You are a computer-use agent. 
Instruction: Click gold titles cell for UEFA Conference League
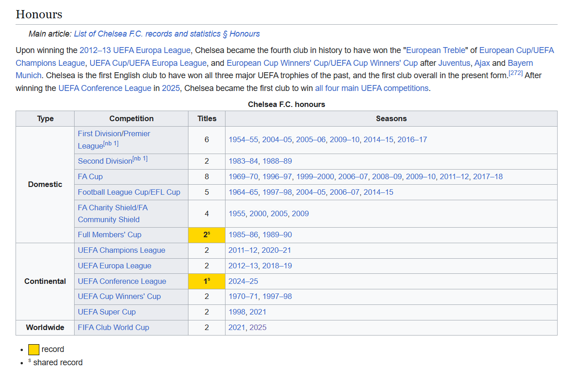tap(207, 282)
